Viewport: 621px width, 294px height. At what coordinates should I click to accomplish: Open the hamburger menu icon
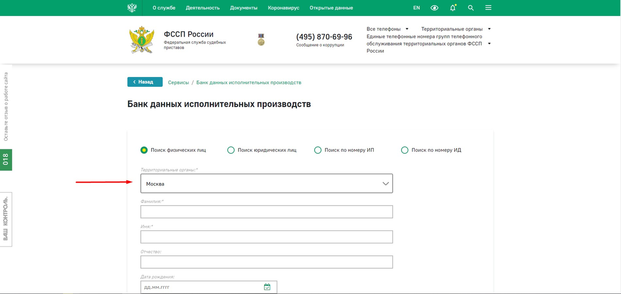coord(489,8)
